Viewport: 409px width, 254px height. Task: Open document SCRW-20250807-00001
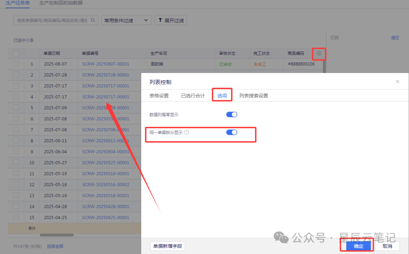[x=106, y=64]
